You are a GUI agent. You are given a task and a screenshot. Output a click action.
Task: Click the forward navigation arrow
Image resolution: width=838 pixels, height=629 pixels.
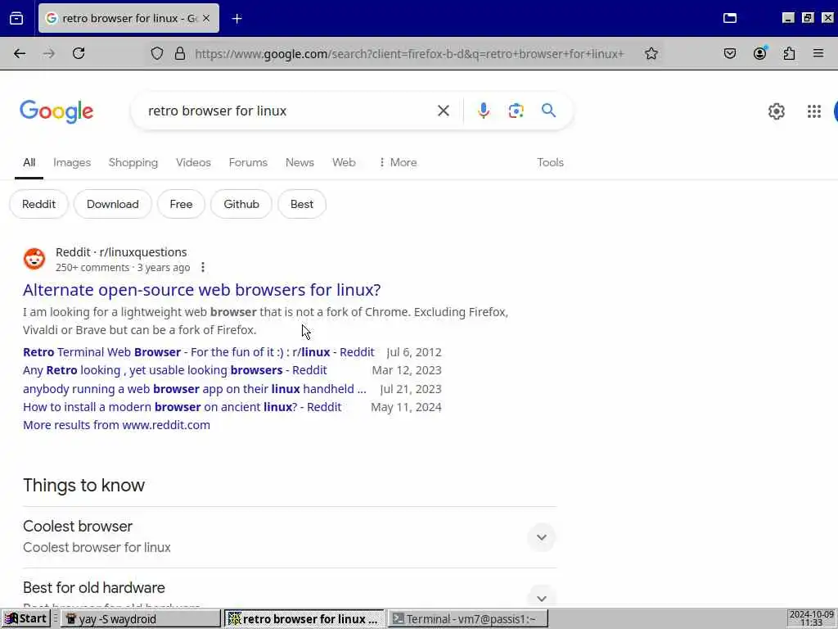click(49, 53)
